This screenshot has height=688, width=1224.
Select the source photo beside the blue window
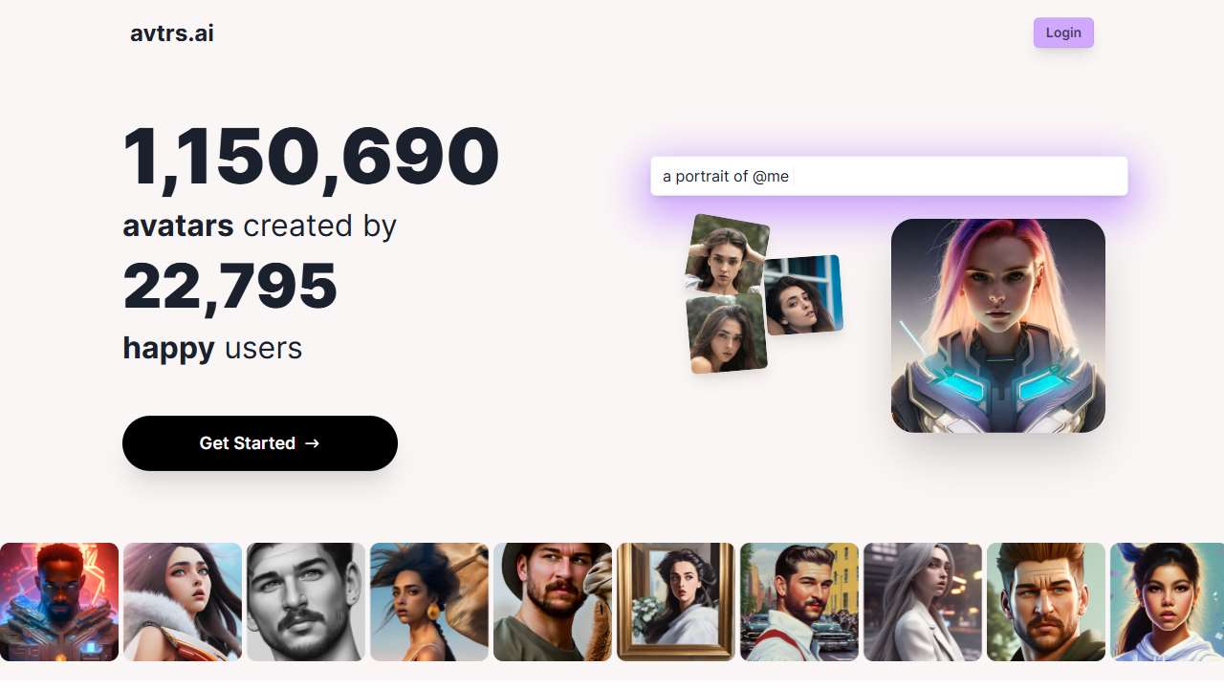[x=805, y=294]
